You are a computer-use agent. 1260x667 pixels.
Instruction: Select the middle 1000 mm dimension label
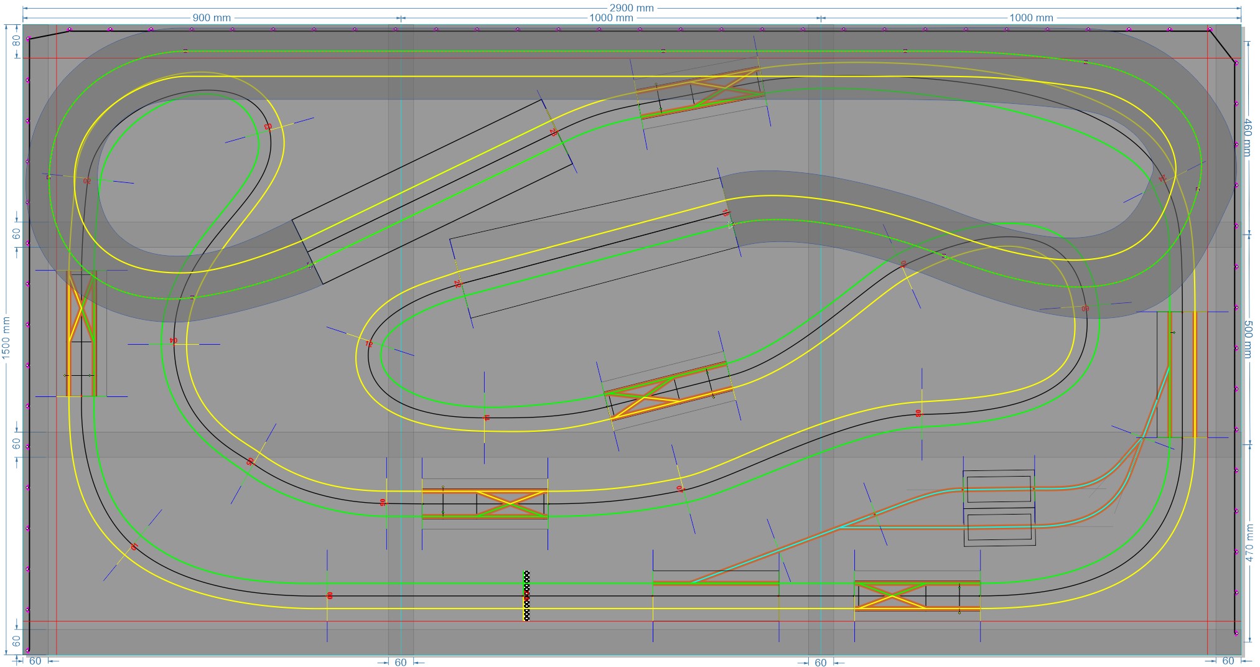[x=610, y=18]
